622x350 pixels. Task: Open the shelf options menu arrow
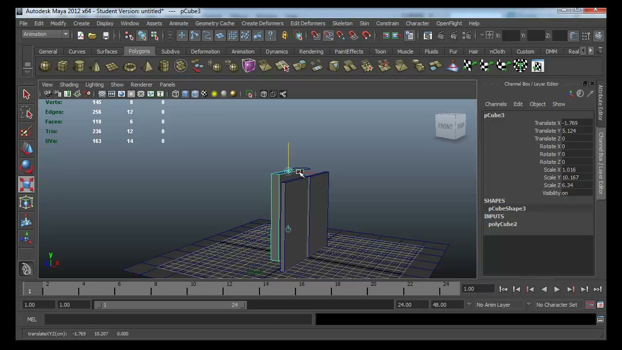point(28,72)
